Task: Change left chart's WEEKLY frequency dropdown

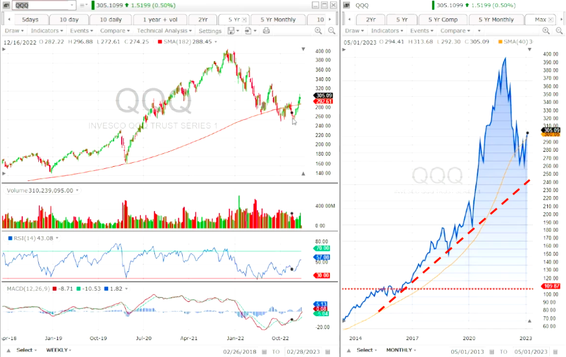Action: 58,350
